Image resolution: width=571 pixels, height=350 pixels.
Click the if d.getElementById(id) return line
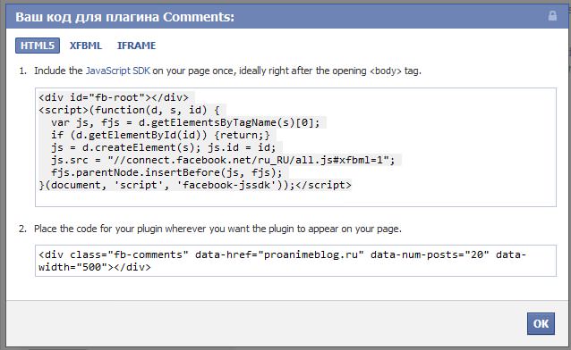coord(160,135)
